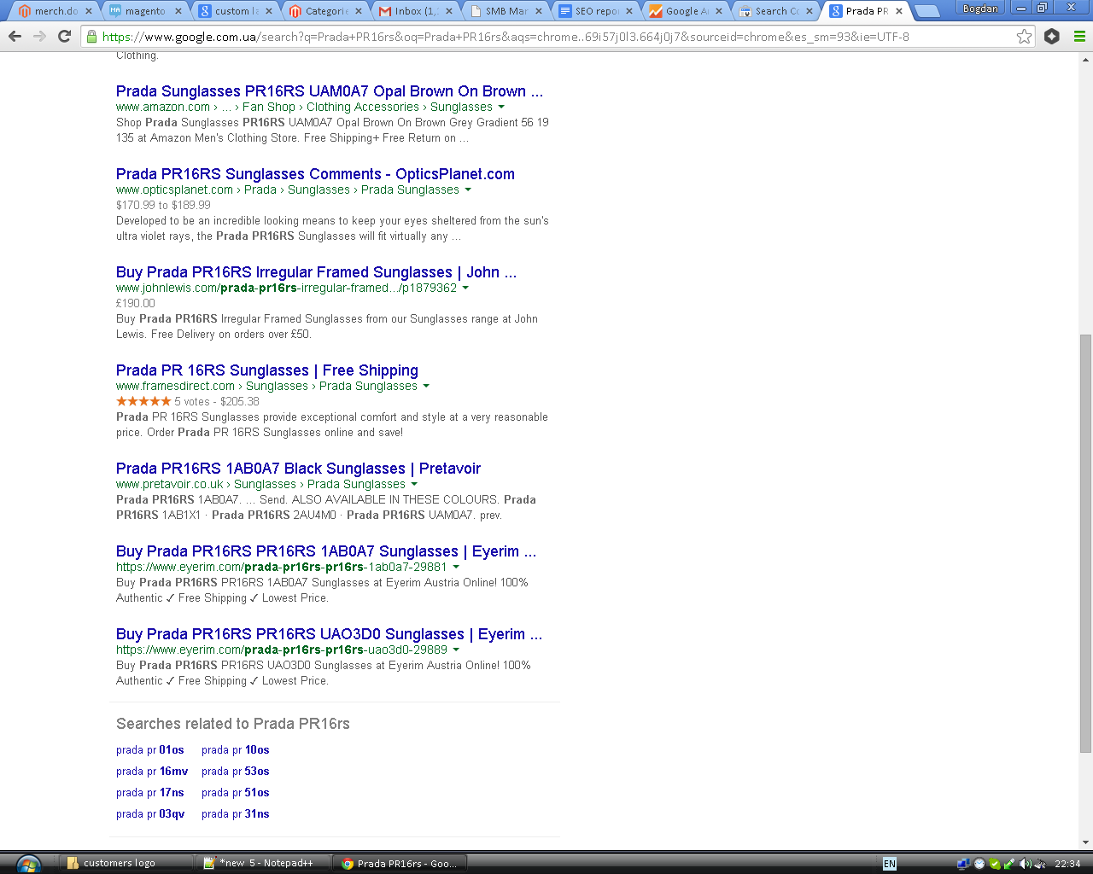Open 'Buy Prada PR16RS PR16RS UAO3D0 Sunglasses' Eyerim result
Viewport: 1093px width, 874px height.
(329, 634)
